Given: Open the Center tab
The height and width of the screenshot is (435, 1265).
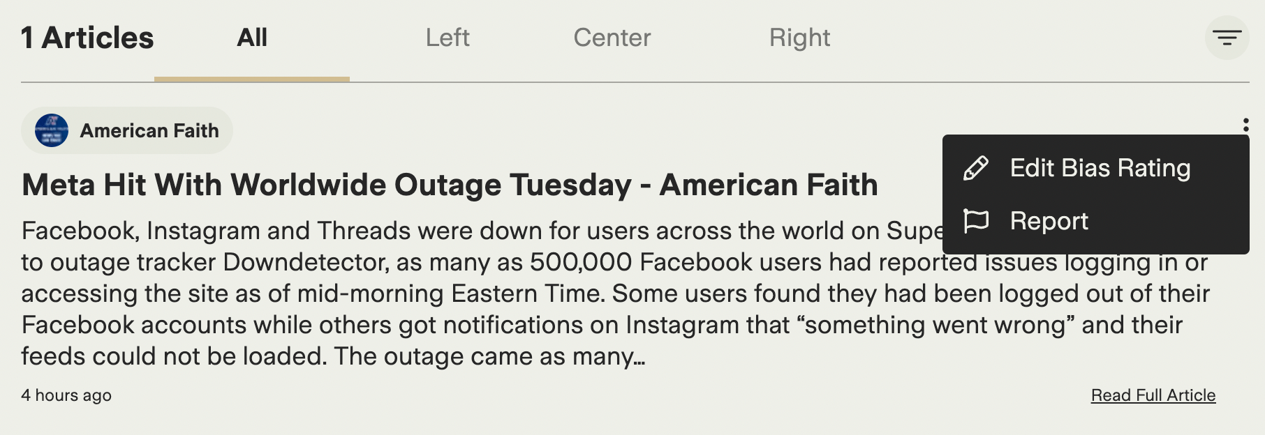Looking at the screenshot, I should pyautogui.click(x=612, y=38).
